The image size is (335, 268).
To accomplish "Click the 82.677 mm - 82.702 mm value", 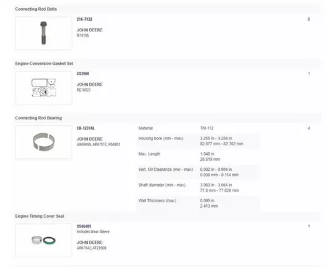I will [x=222, y=144].
